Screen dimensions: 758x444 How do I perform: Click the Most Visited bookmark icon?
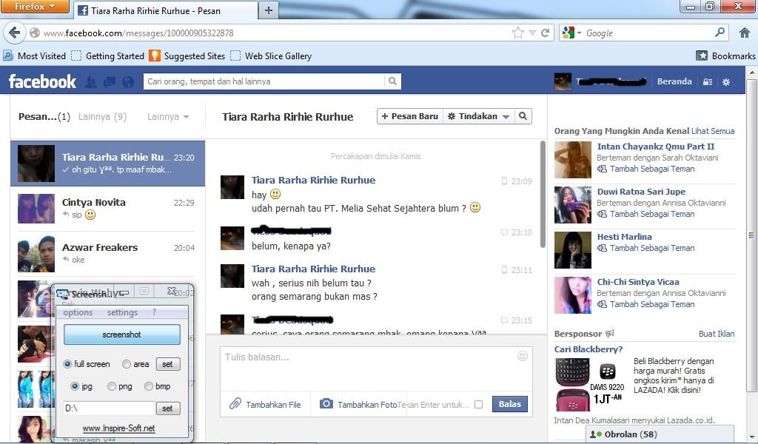(x=7, y=55)
